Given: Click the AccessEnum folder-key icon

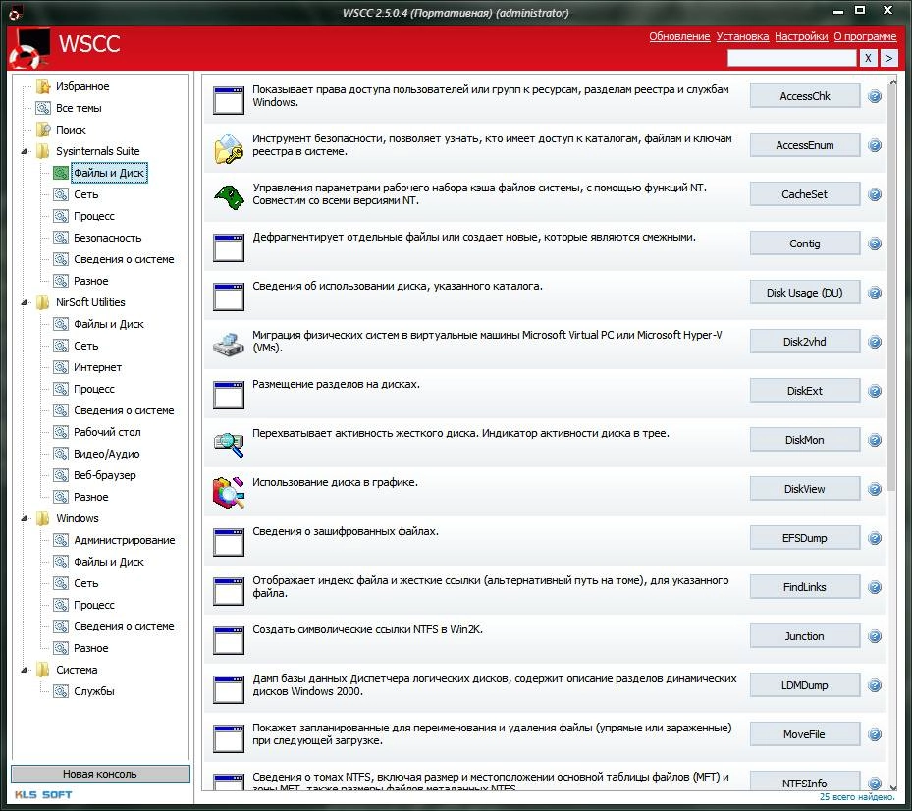Looking at the screenshot, I should click(x=228, y=149).
